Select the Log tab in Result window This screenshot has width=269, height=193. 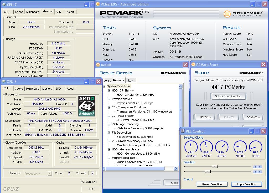pyautogui.click(x=131, y=80)
